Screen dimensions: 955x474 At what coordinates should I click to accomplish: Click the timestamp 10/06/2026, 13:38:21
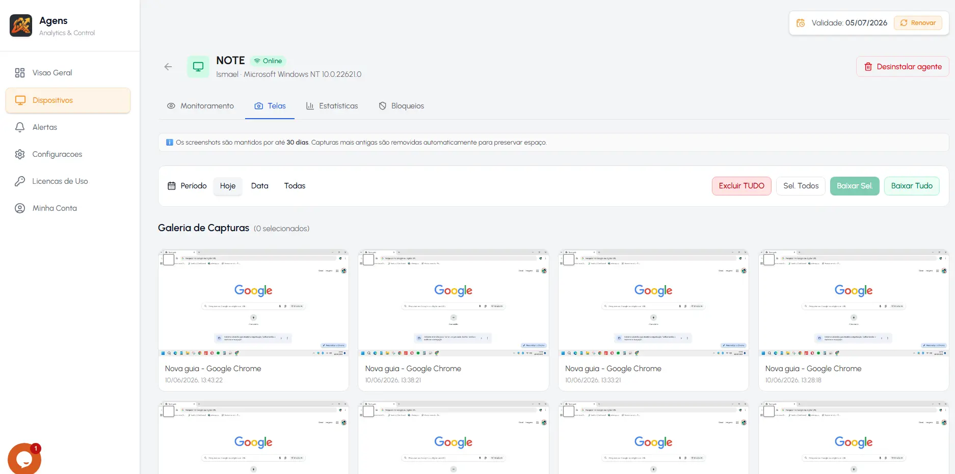[393, 380]
